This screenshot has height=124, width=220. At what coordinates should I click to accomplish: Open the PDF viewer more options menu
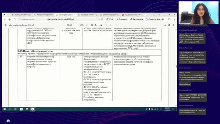[x=173, y=25]
